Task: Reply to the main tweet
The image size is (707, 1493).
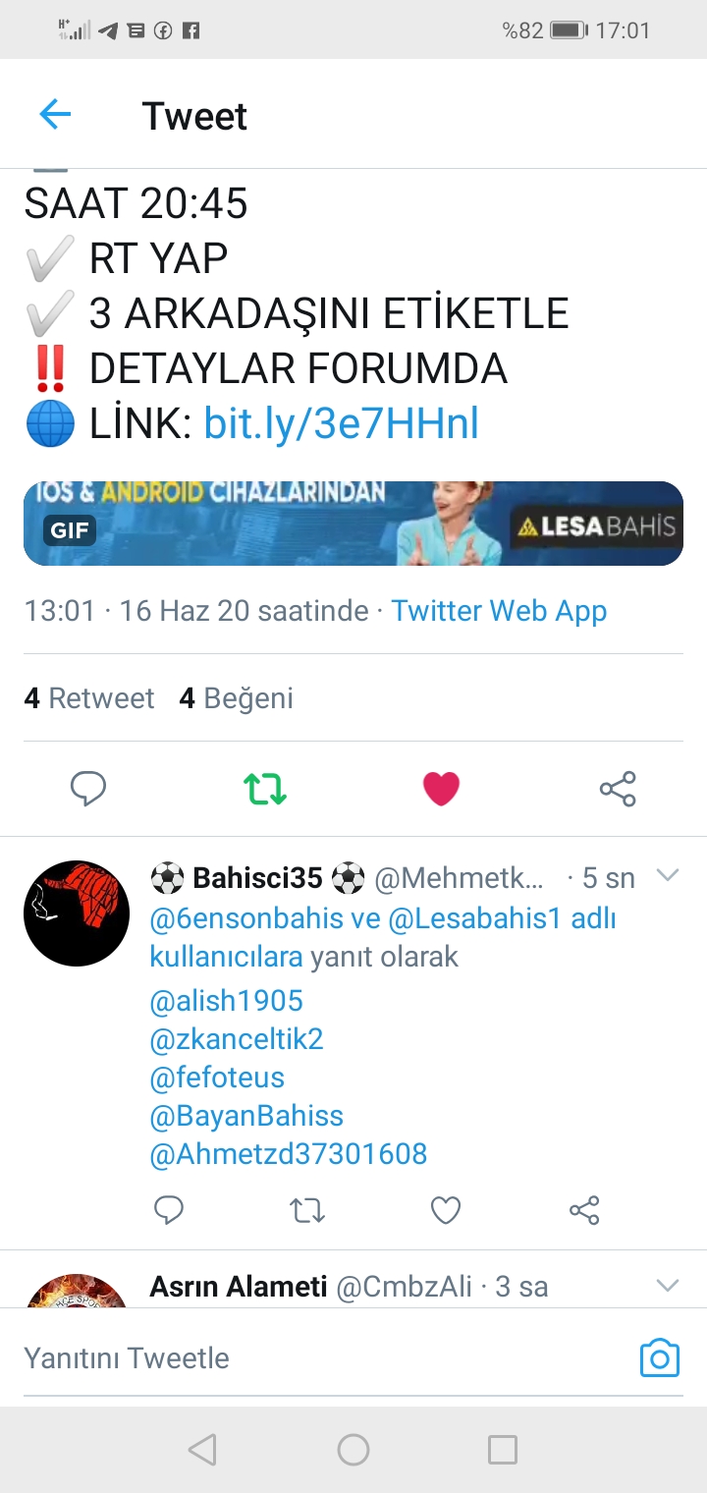Action: 88,788
